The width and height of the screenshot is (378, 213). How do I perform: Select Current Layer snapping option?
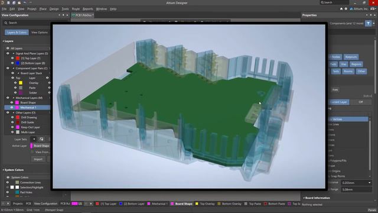click(338, 102)
